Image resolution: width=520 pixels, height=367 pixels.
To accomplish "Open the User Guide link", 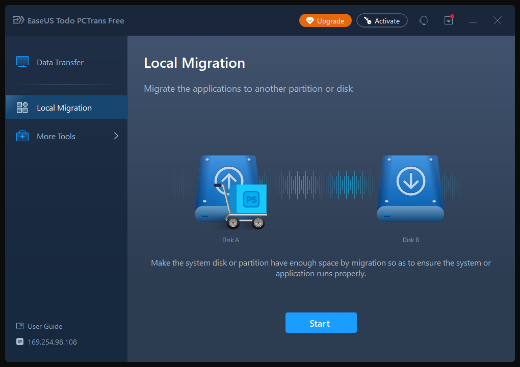I will [45, 326].
